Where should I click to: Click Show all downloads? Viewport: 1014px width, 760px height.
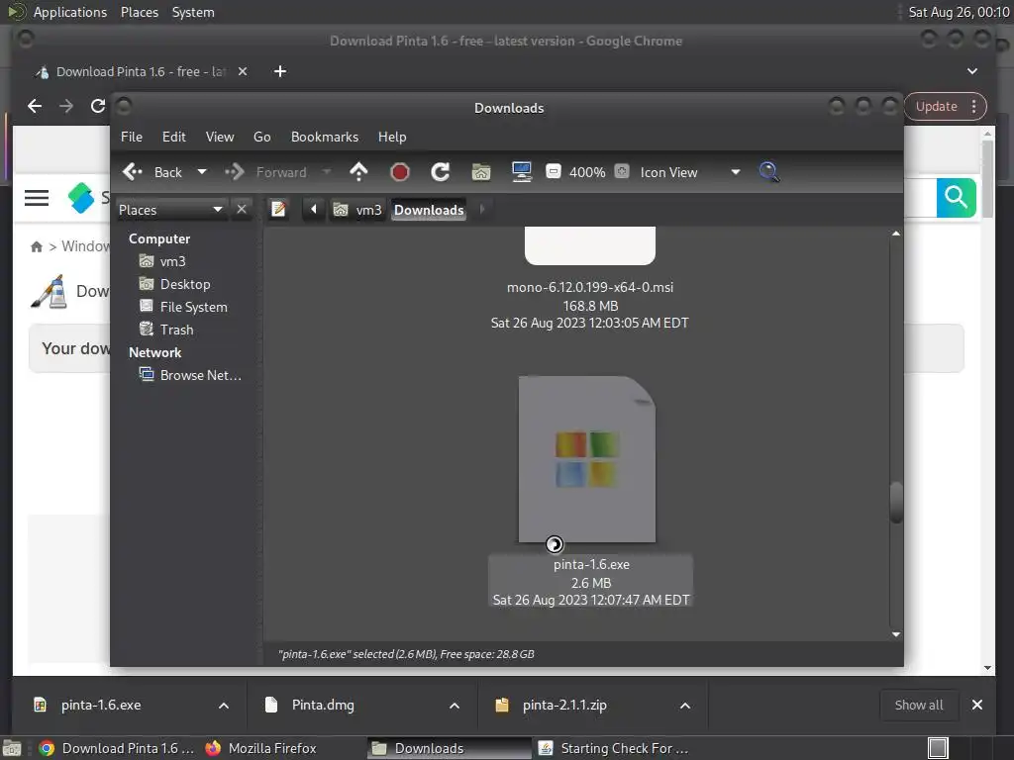918,705
